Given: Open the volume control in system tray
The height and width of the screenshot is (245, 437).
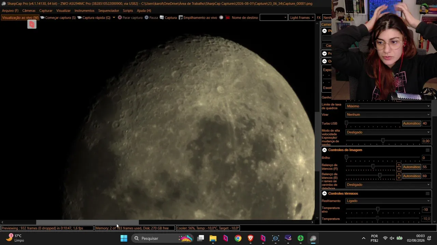Looking at the screenshot, I should (392, 238).
